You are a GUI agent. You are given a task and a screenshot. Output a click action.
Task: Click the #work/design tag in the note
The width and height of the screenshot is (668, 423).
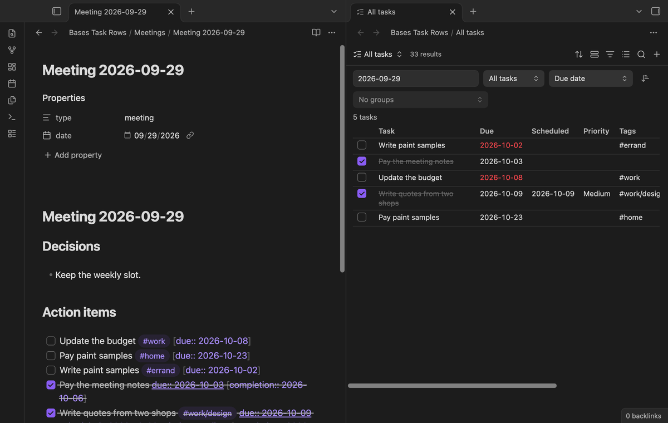coord(207,413)
